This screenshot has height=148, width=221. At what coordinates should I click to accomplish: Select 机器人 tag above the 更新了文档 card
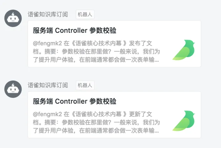85,85
